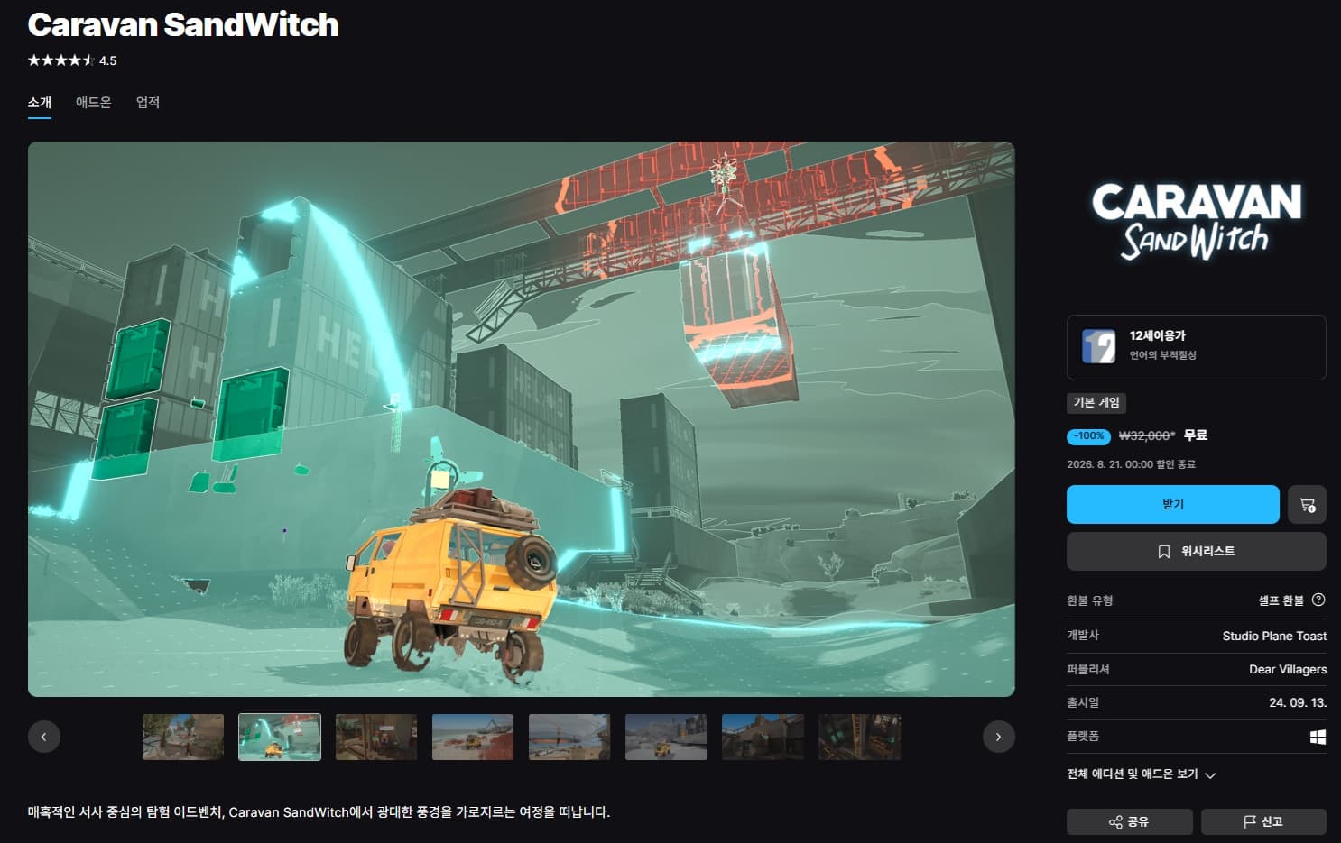Click the release date 24. 09. 13.
Image resolution: width=1341 pixels, height=843 pixels.
1298,703
